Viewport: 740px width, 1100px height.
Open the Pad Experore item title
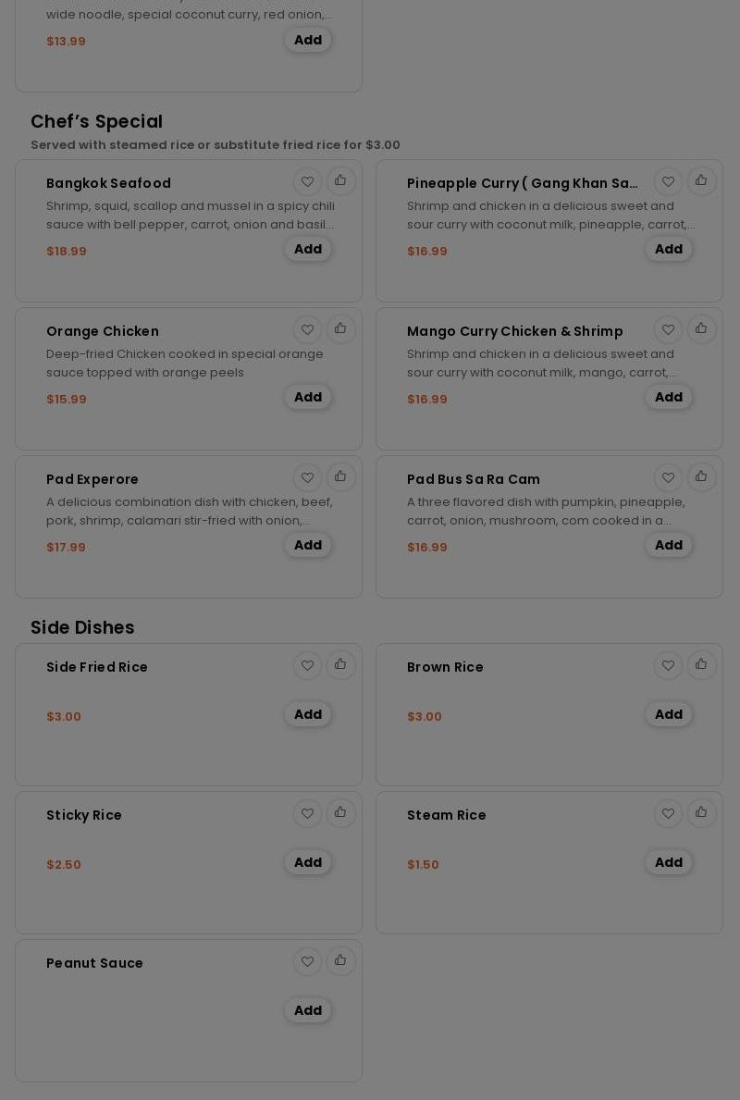(92, 479)
